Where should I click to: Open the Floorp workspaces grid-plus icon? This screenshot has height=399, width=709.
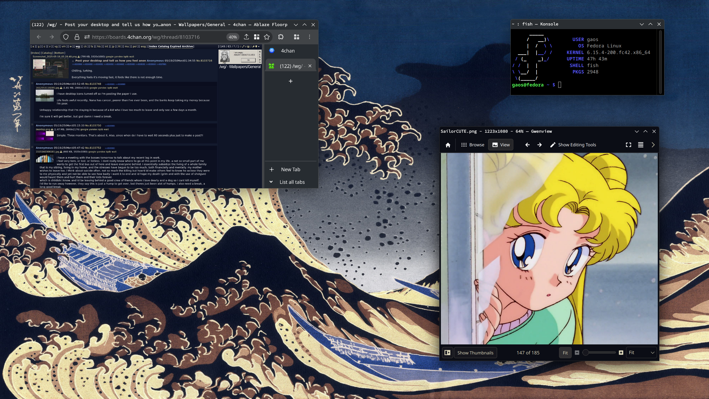coord(296,37)
